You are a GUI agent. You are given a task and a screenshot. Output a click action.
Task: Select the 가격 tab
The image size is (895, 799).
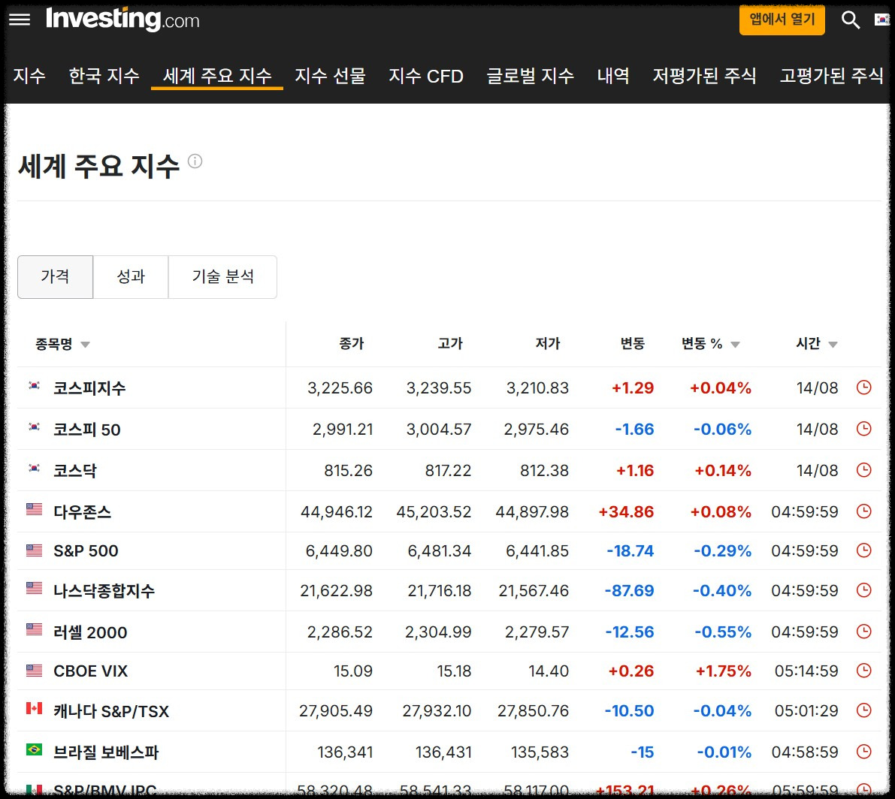[56, 277]
